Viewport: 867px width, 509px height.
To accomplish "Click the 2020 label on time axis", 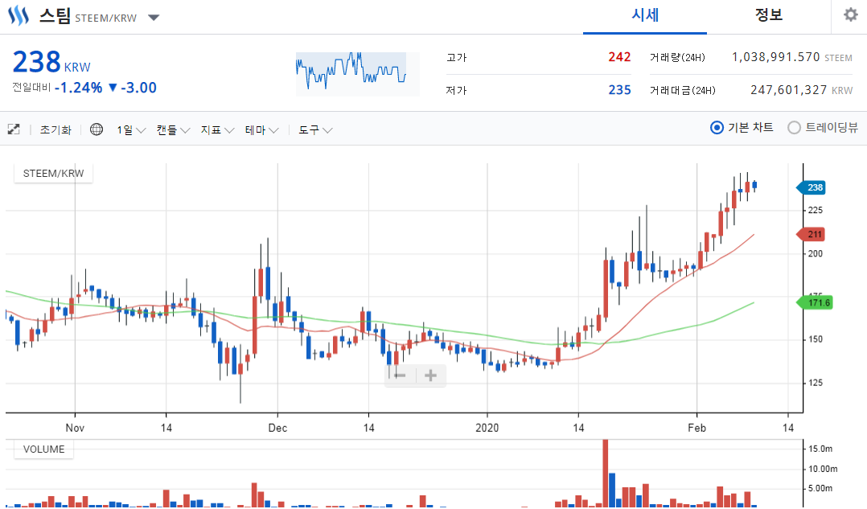I will tap(487, 428).
